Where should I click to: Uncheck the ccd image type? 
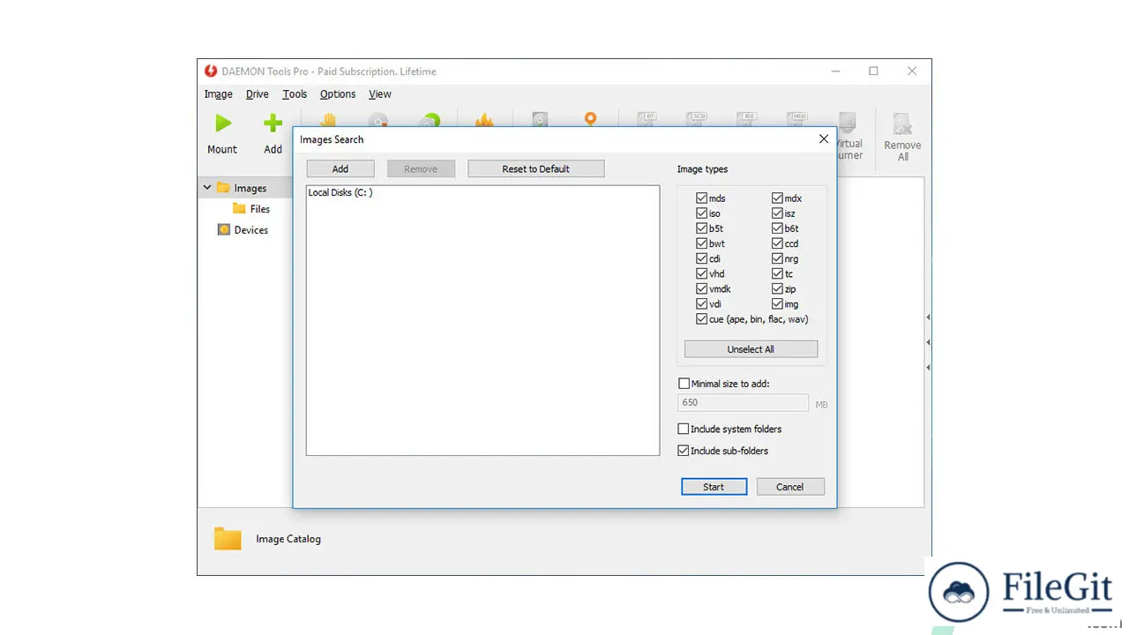(778, 243)
